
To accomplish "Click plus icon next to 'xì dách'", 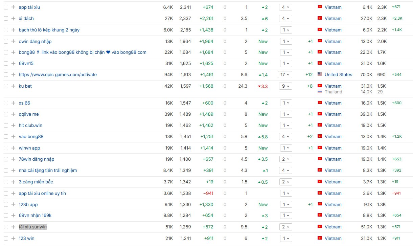I will (13, 18).
